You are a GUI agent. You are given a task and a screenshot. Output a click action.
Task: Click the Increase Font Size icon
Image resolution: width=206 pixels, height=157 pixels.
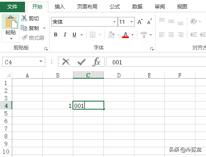tap(140, 22)
